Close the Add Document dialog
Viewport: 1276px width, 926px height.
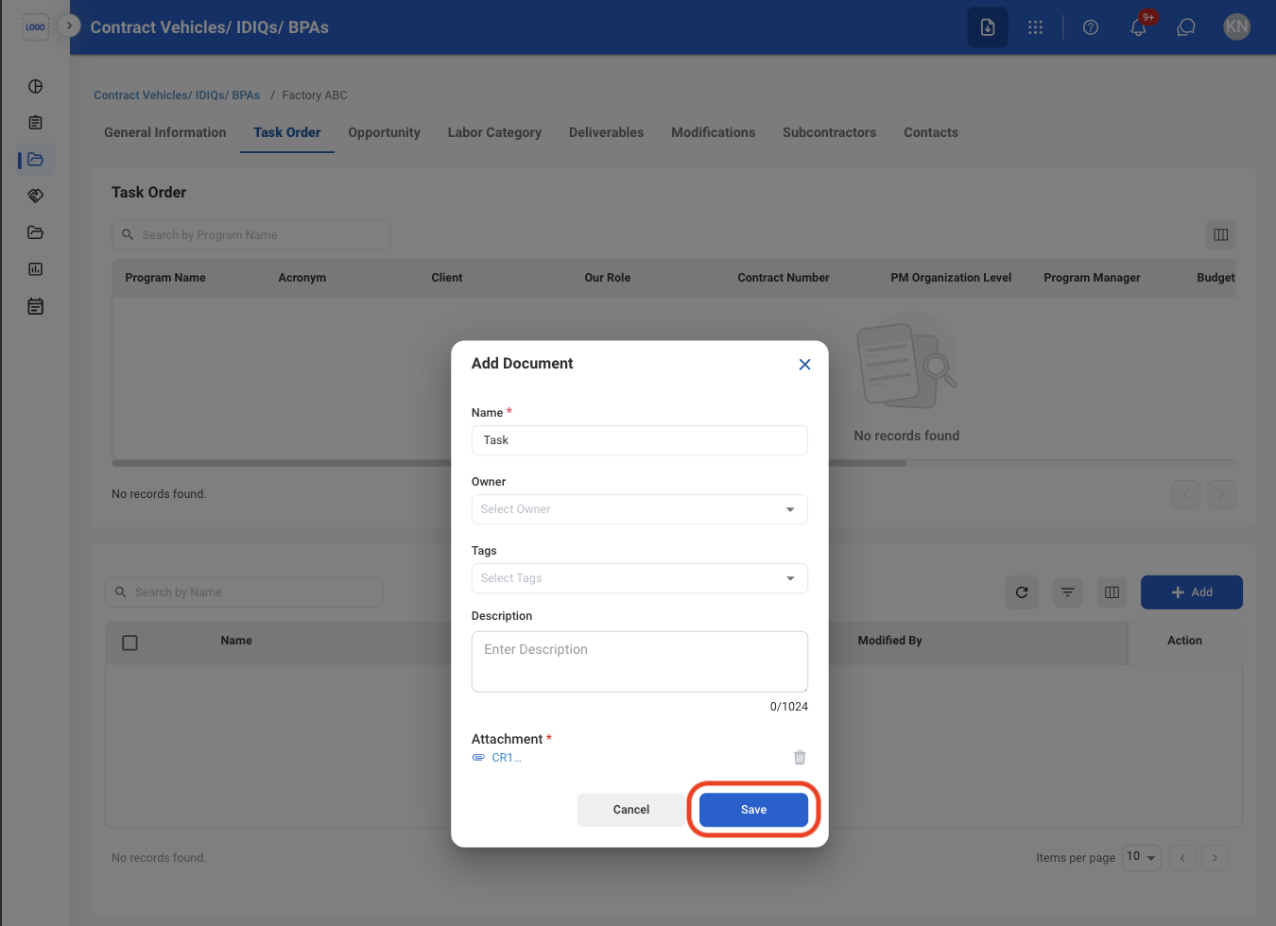pyautogui.click(x=804, y=365)
